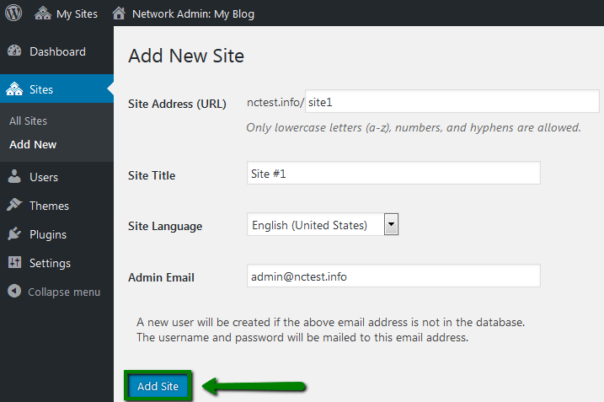Open the My Sites toolbar menu
Image resolution: width=604 pixels, height=402 pixels.
click(66, 13)
